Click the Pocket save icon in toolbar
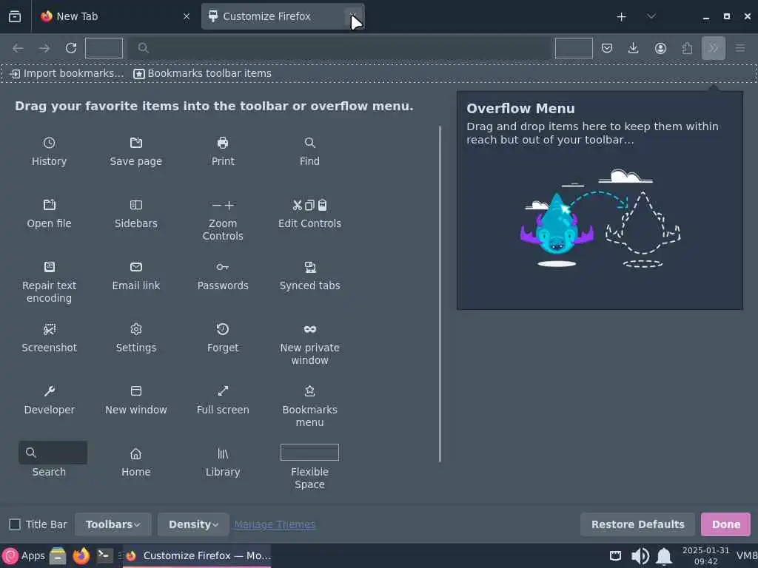 tap(607, 48)
